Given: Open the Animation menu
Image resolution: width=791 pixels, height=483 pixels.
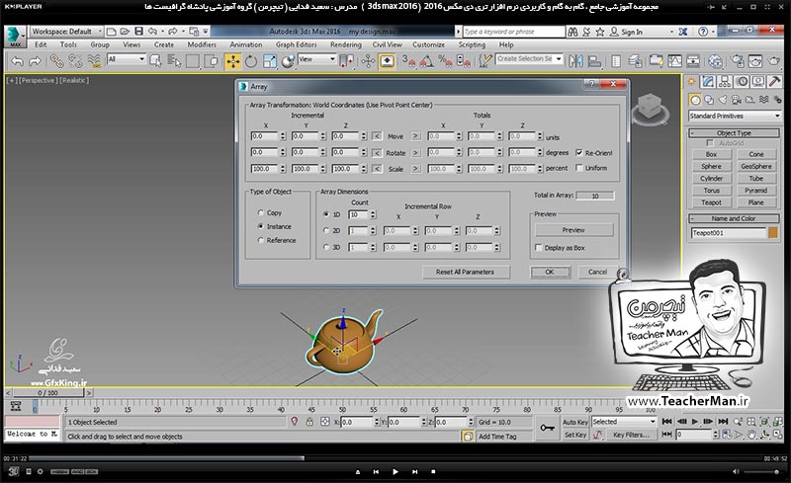Looking at the screenshot, I should click(245, 44).
